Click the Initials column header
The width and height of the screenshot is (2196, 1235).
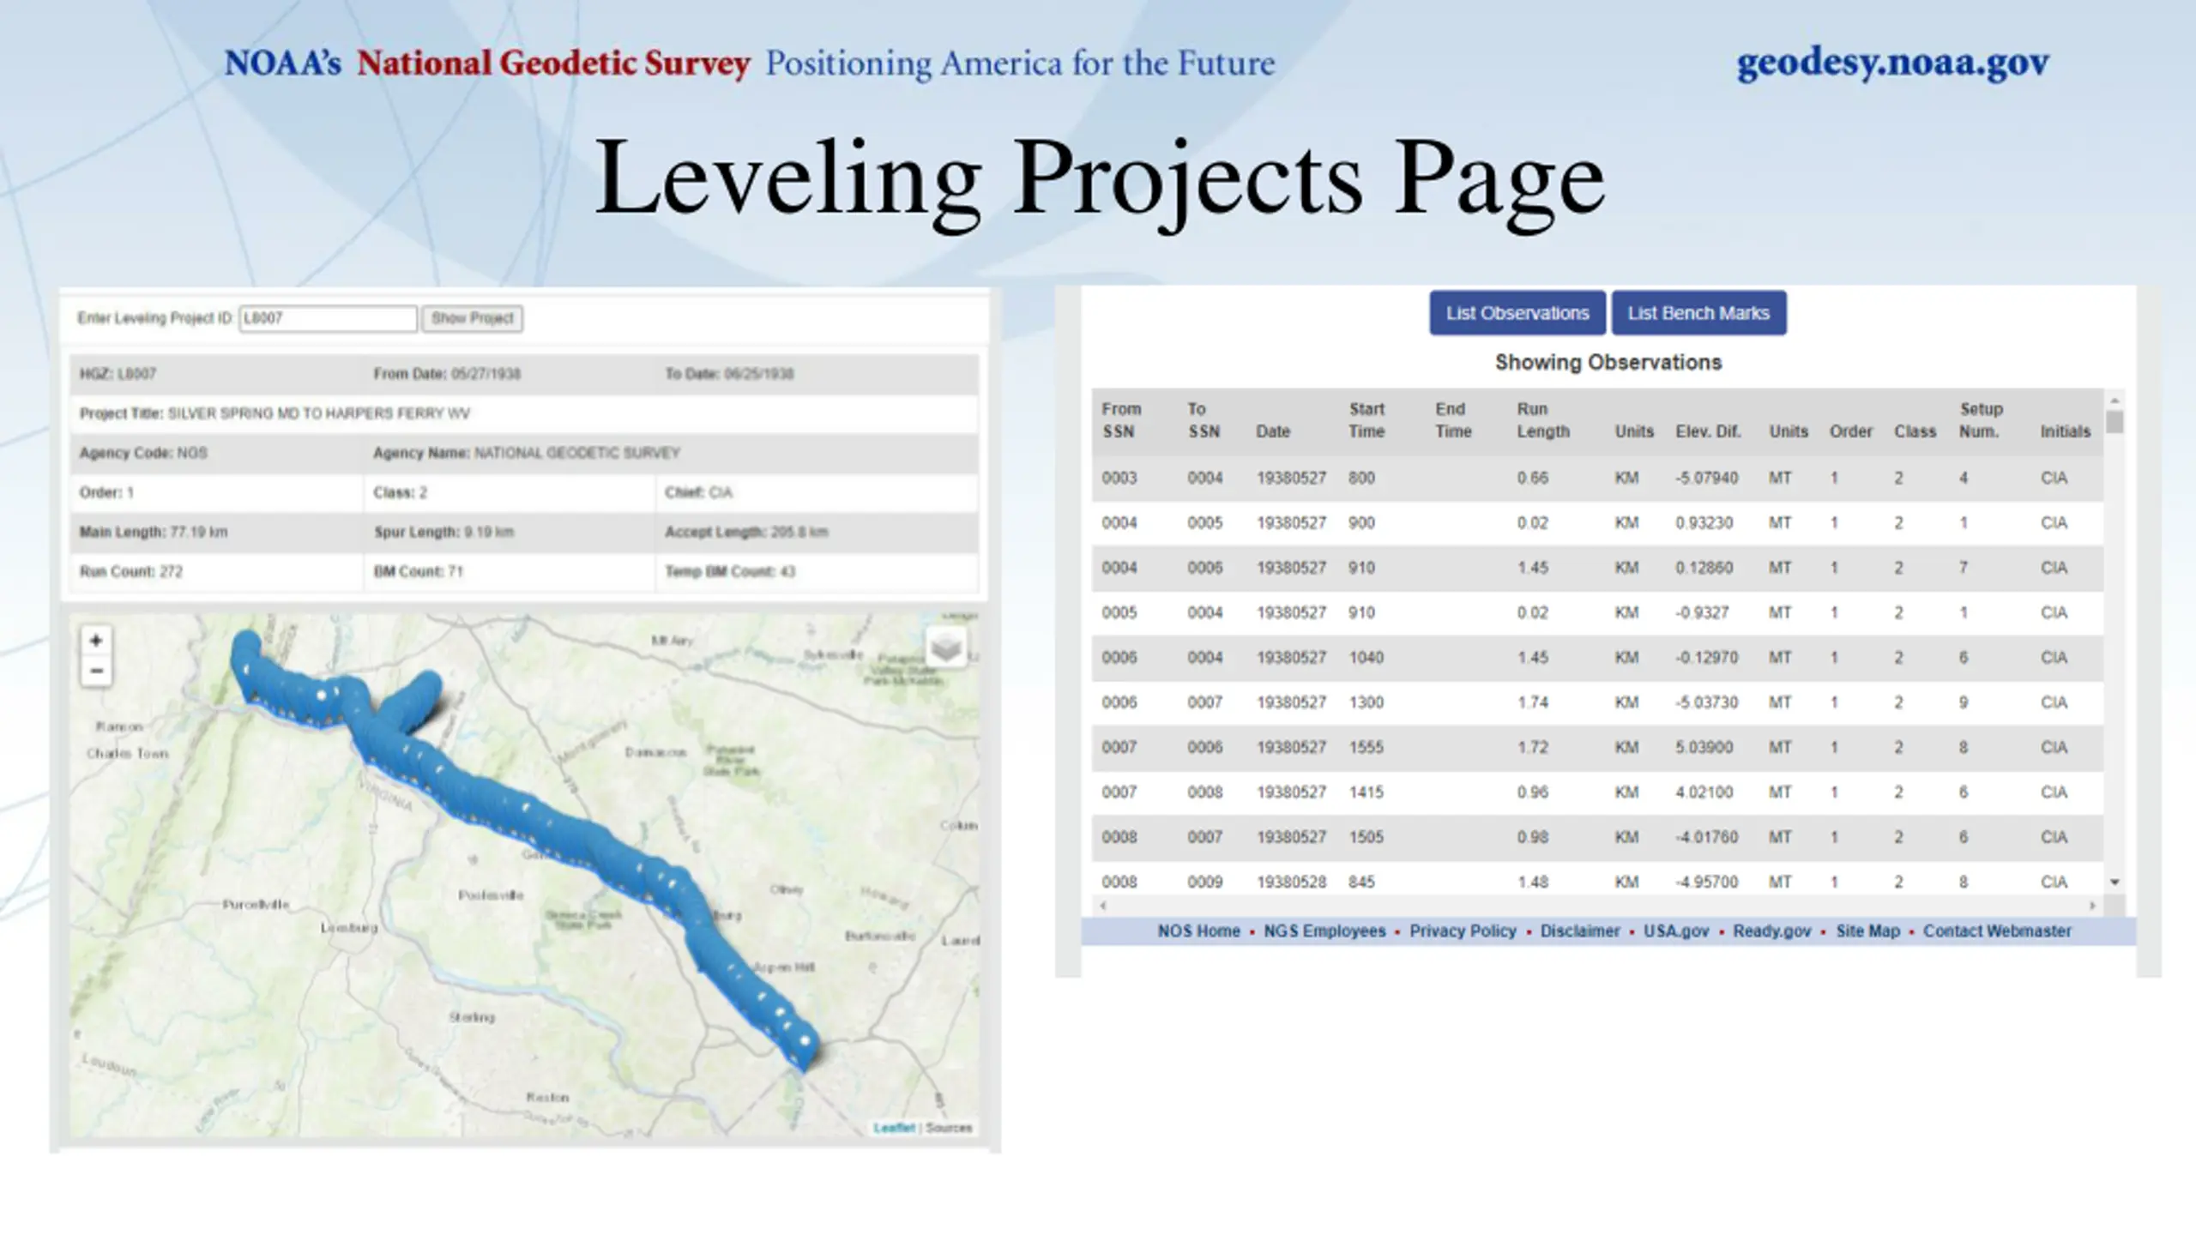[2065, 431]
